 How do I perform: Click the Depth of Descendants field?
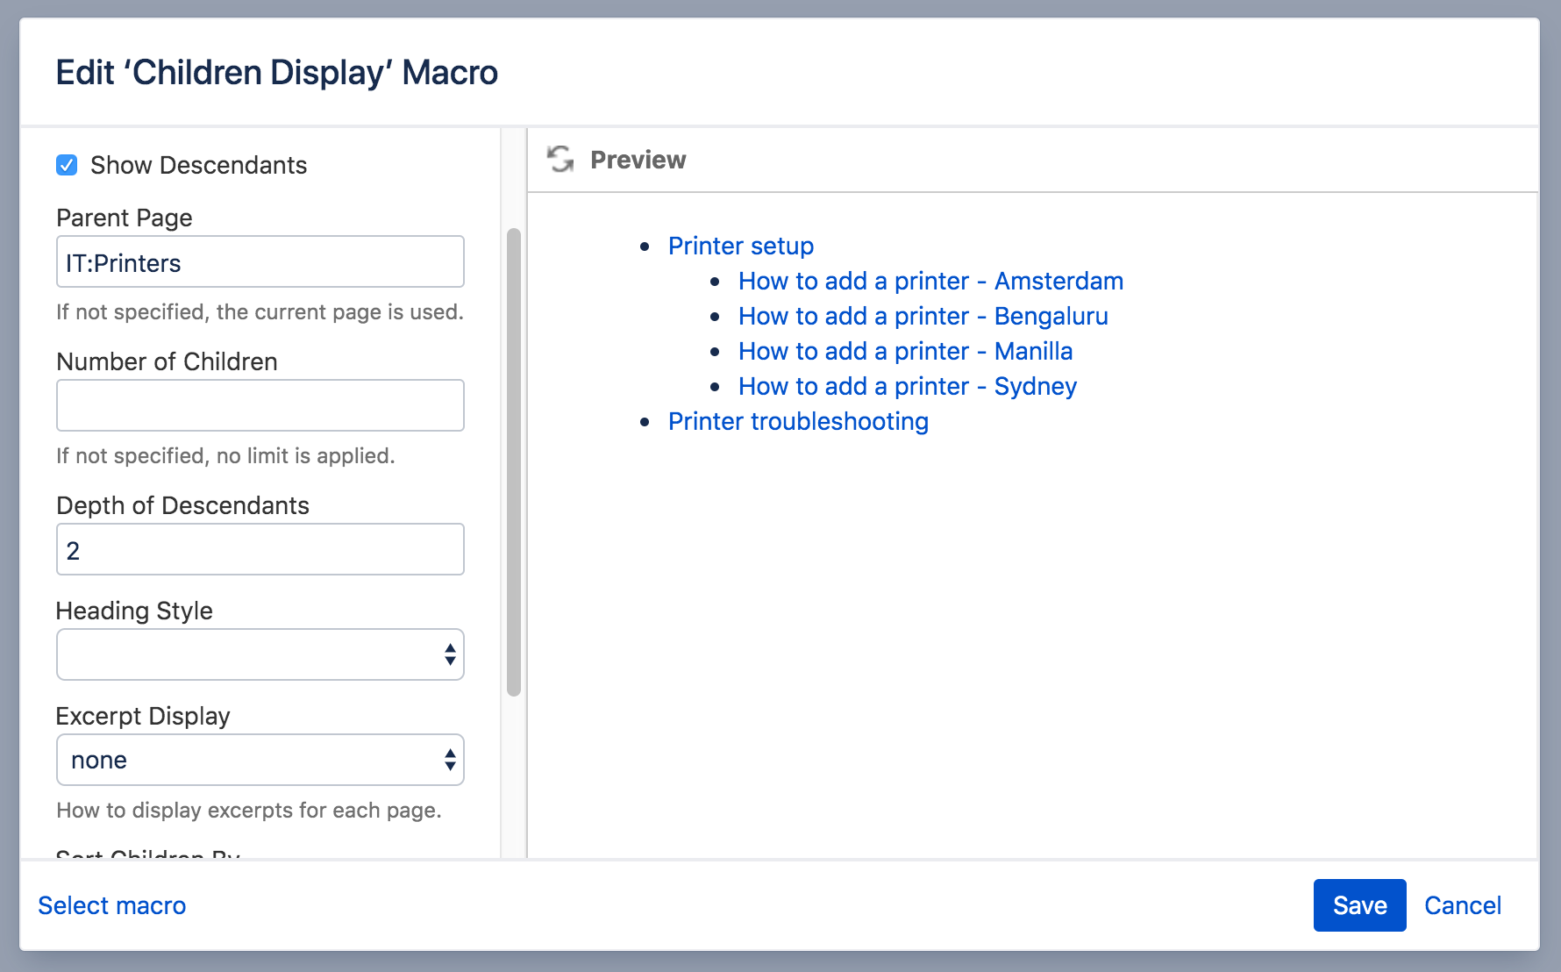click(x=260, y=550)
